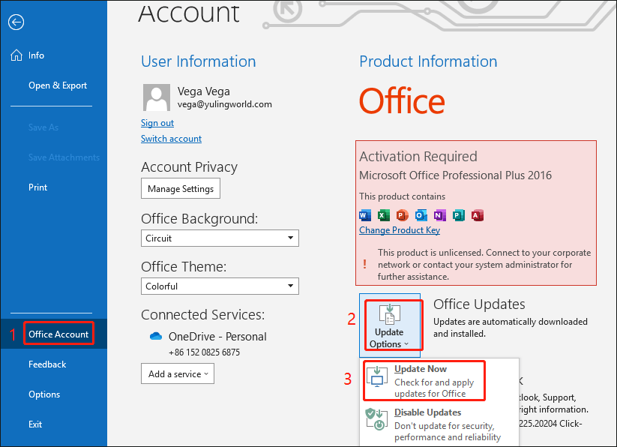The image size is (617, 447).
Task: Open the Print tab
Action: pos(37,187)
